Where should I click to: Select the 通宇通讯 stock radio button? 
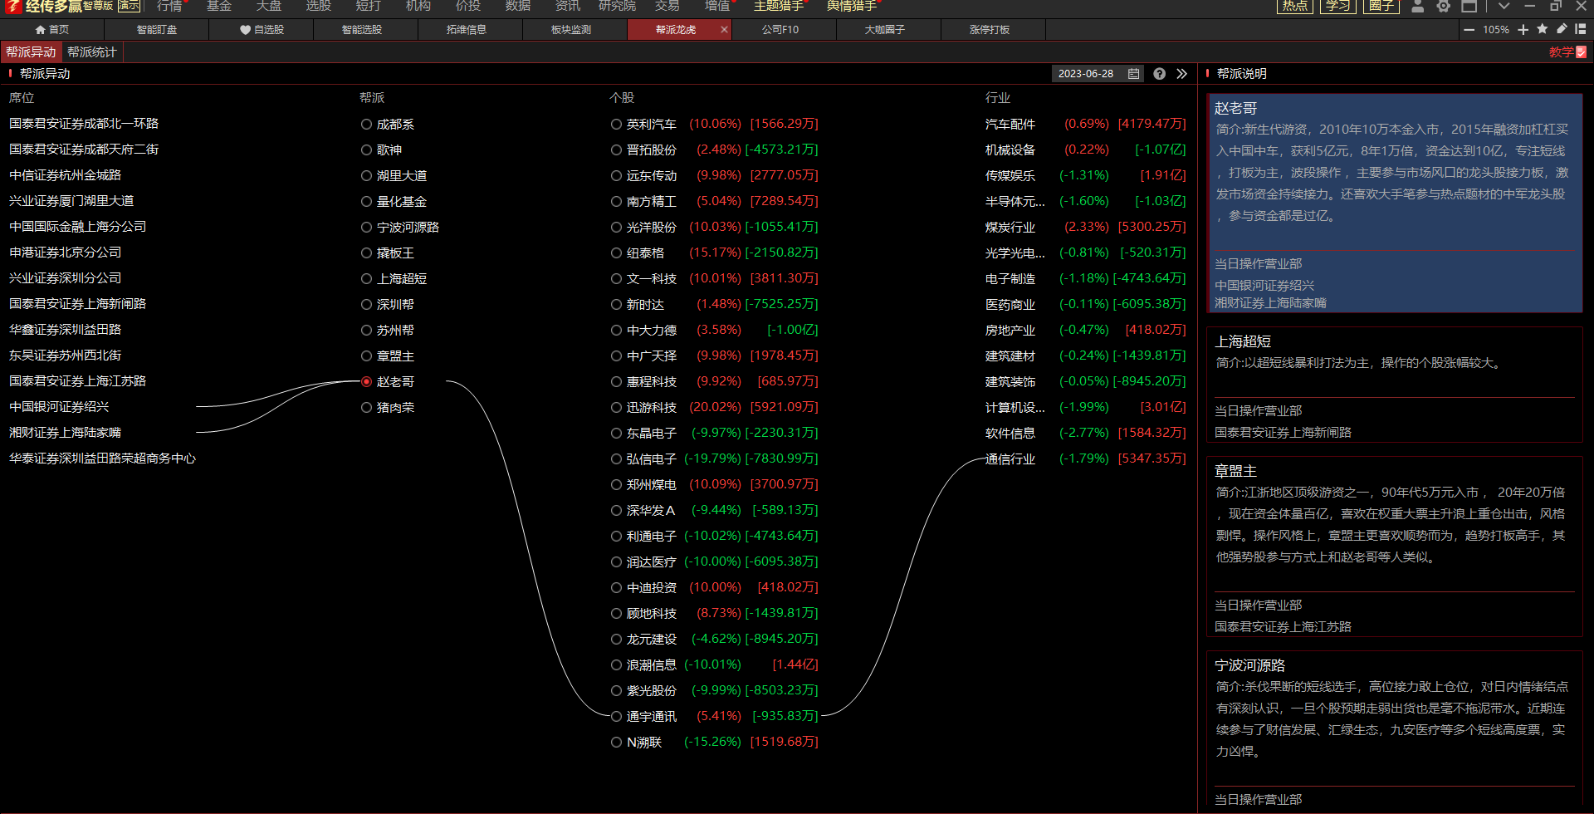coord(616,717)
